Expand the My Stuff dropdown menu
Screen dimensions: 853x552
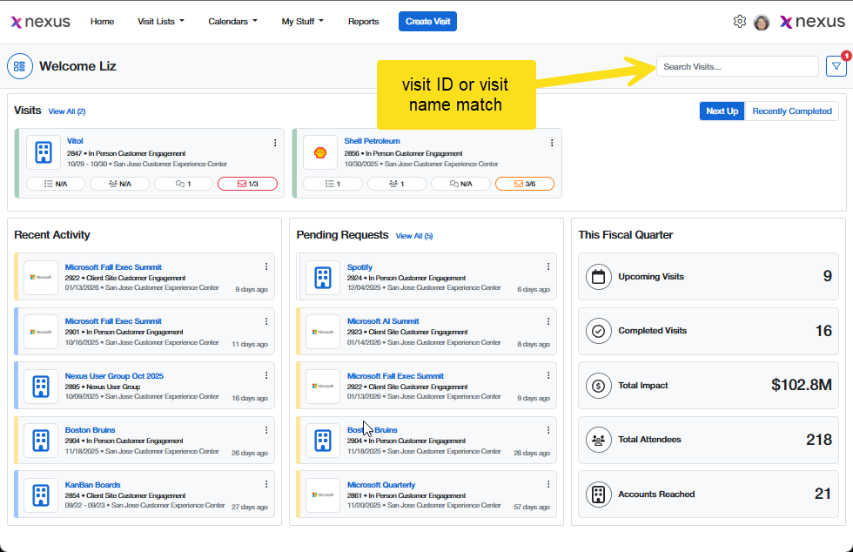point(302,22)
